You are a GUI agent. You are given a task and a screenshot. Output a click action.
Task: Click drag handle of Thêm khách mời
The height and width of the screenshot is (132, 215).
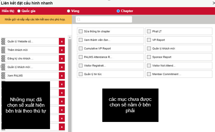click(x=4, y=50)
